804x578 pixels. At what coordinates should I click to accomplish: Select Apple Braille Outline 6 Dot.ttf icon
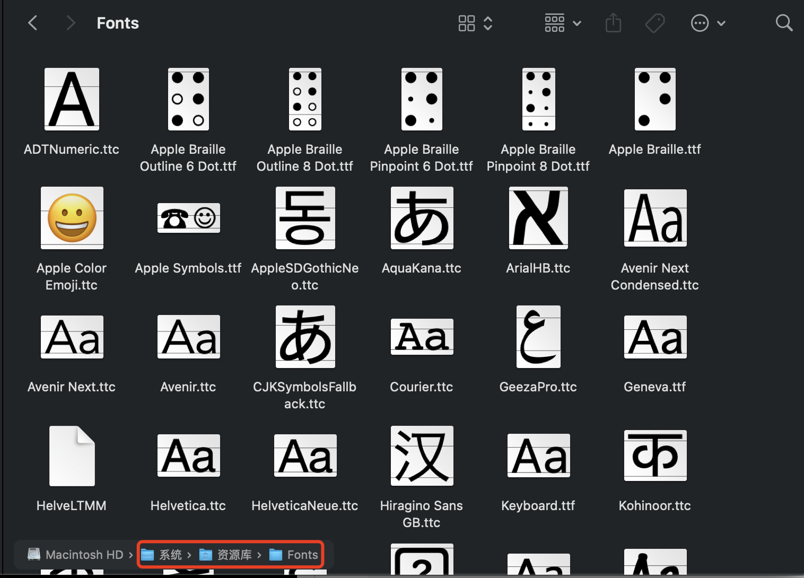pyautogui.click(x=188, y=99)
